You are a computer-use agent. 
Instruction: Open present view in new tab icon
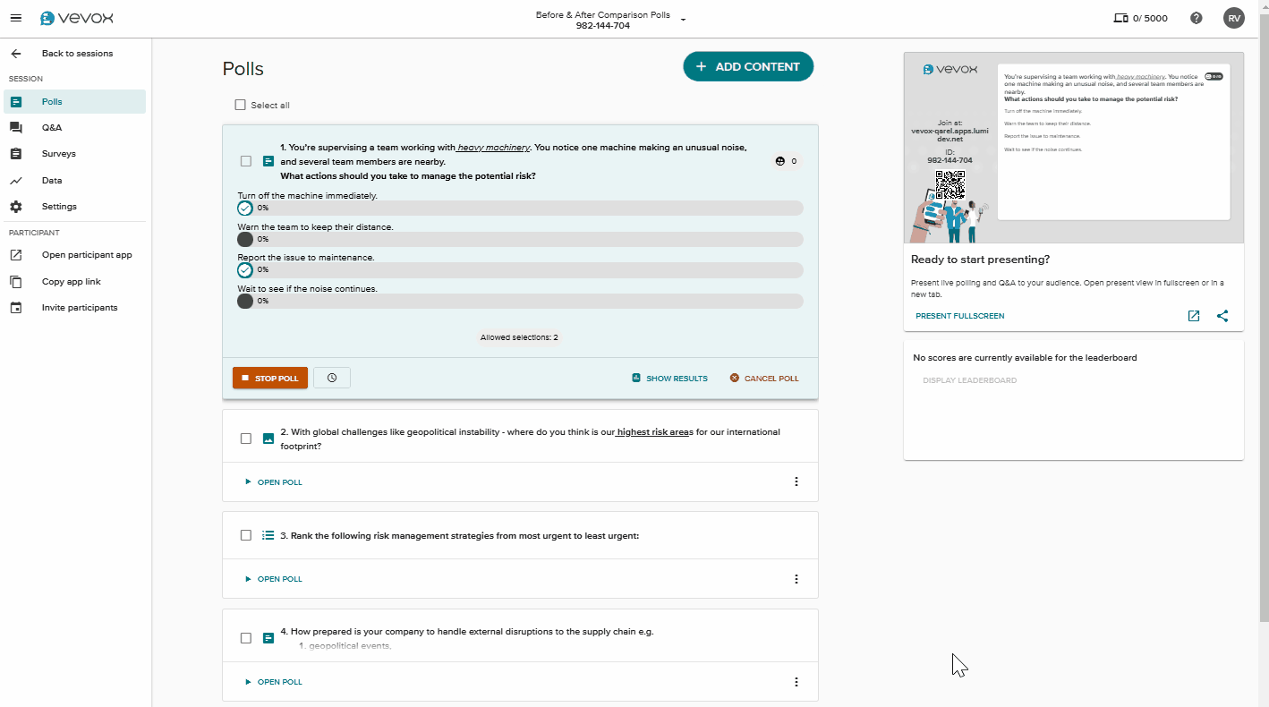coord(1194,316)
